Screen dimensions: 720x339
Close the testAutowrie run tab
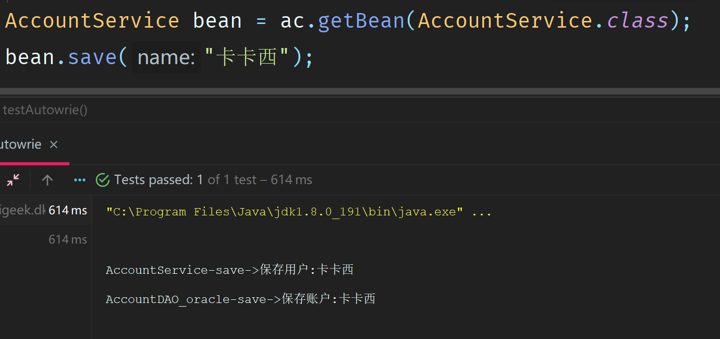click(x=54, y=144)
